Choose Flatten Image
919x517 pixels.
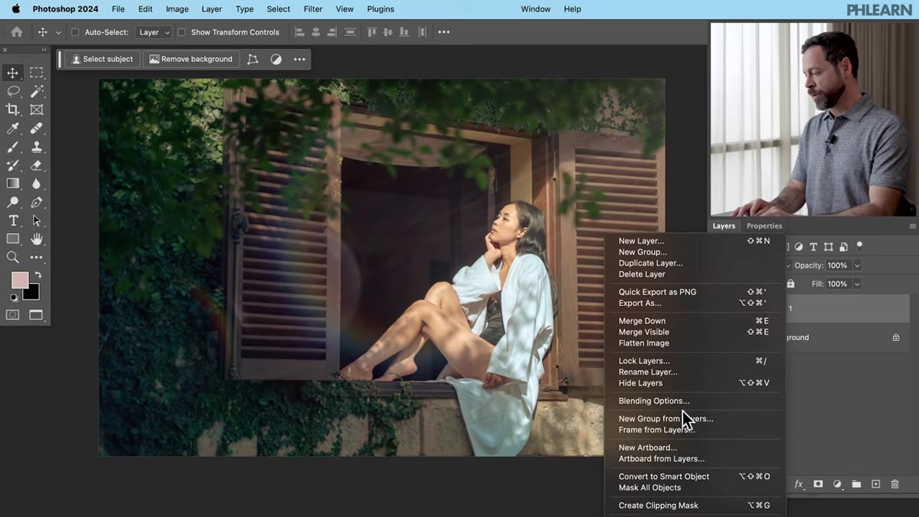pos(644,343)
